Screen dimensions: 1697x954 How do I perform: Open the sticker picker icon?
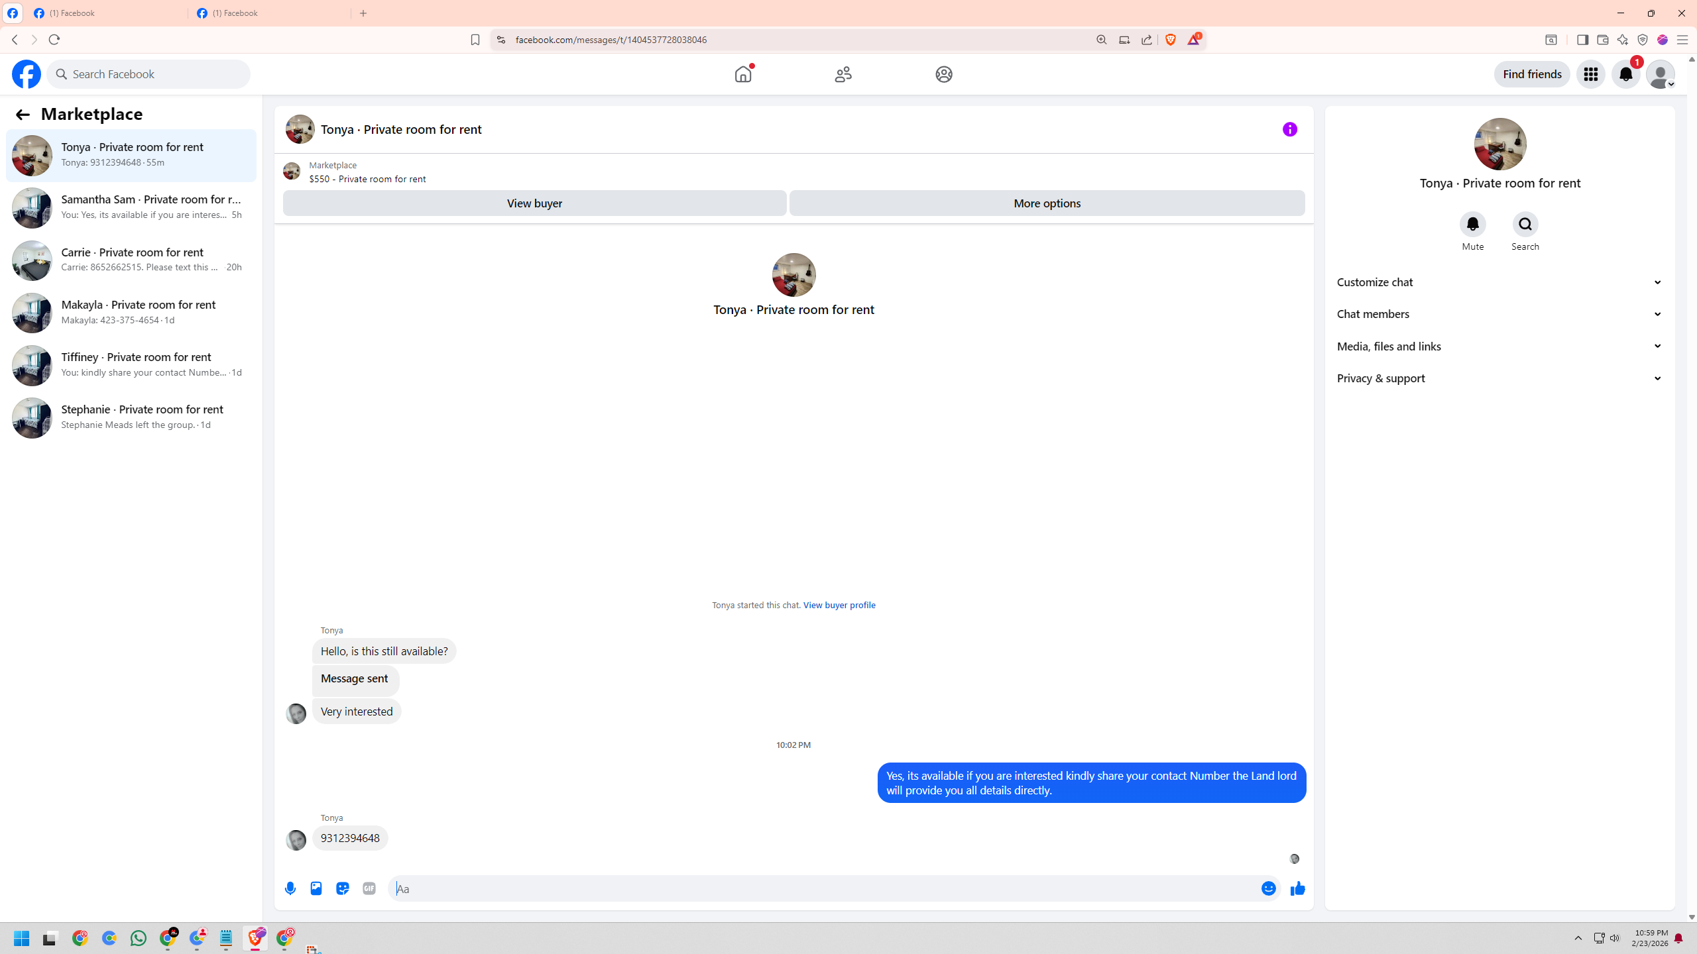coord(343,888)
